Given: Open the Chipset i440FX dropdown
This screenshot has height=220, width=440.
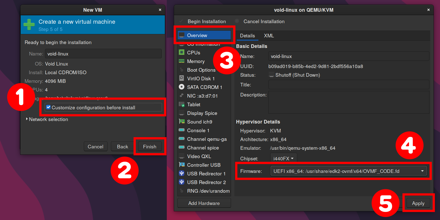Looking at the screenshot, I should point(283,158).
